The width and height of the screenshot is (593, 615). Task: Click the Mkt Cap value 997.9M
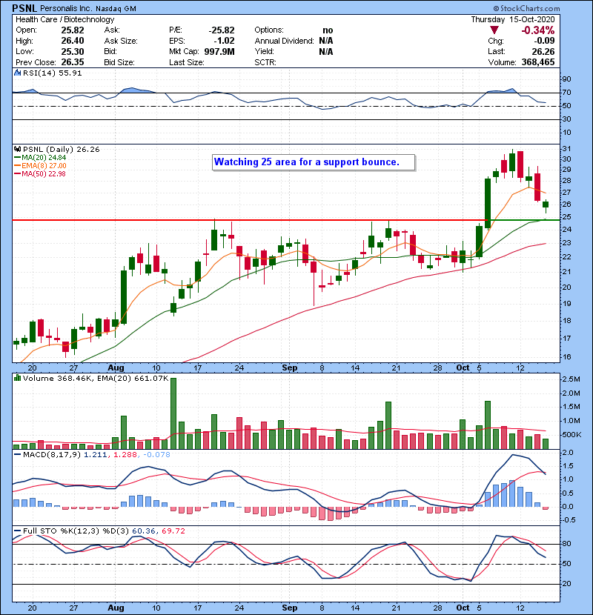click(x=219, y=51)
